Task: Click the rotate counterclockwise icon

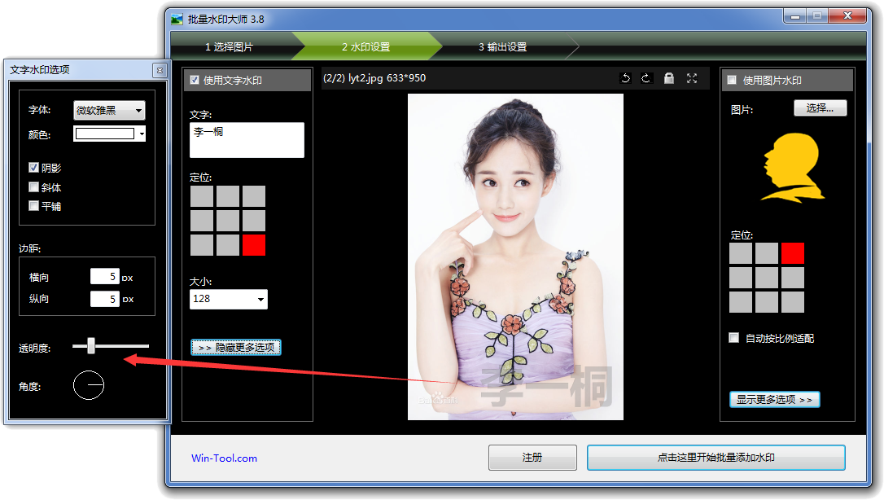Action: click(625, 78)
